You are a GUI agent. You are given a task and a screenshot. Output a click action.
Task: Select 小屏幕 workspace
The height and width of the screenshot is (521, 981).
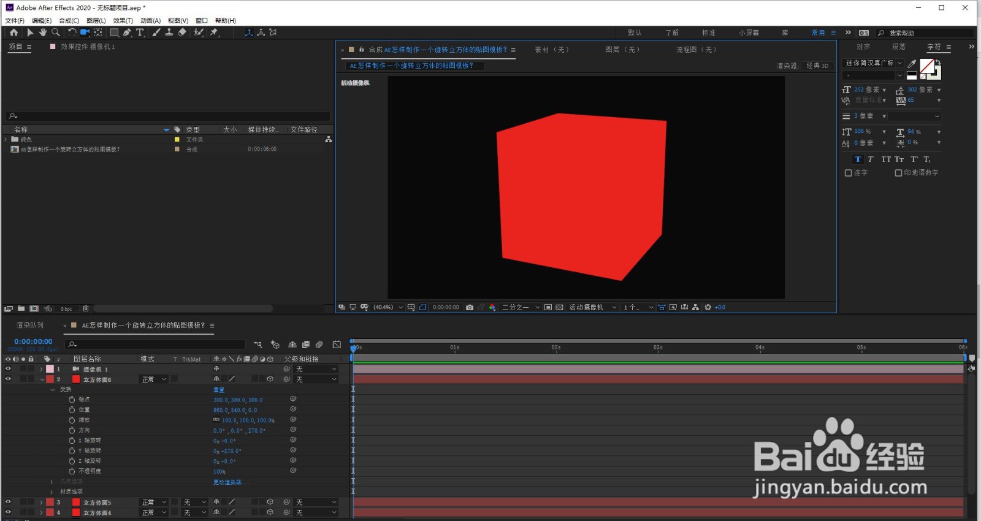click(749, 32)
